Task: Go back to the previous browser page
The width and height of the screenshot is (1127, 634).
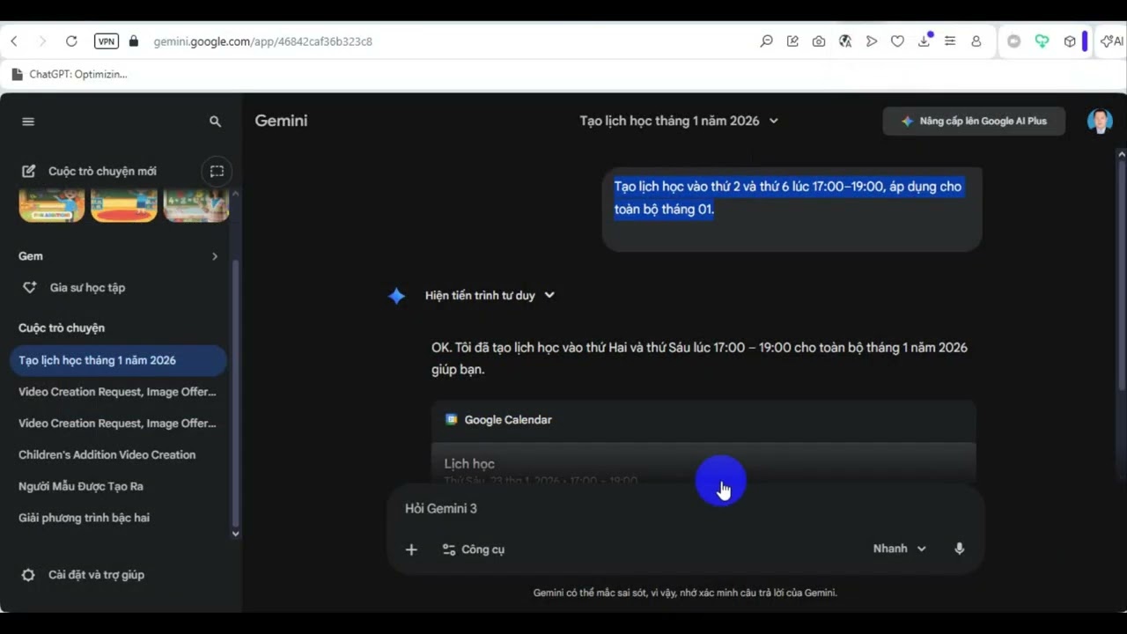Action: click(x=14, y=41)
